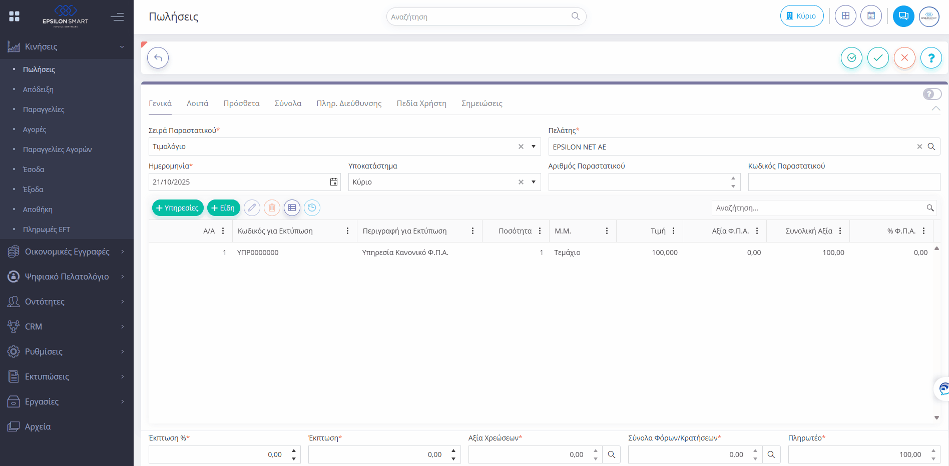
Task: Open the Σειρά Παραστατικού dropdown
Action: tap(534, 146)
